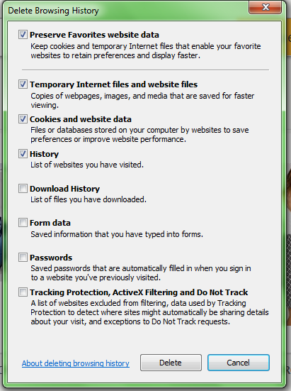Click the 'Temporary Internet files and website files' heading
The width and height of the screenshot is (291, 391).
(x=114, y=84)
